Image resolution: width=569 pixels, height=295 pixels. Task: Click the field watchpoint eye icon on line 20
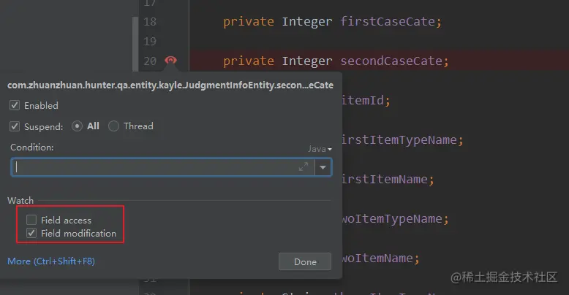[x=170, y=60]
